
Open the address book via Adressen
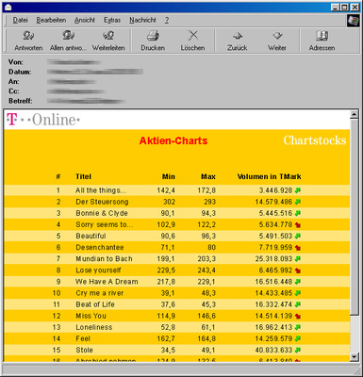click(x=322, y=36)
